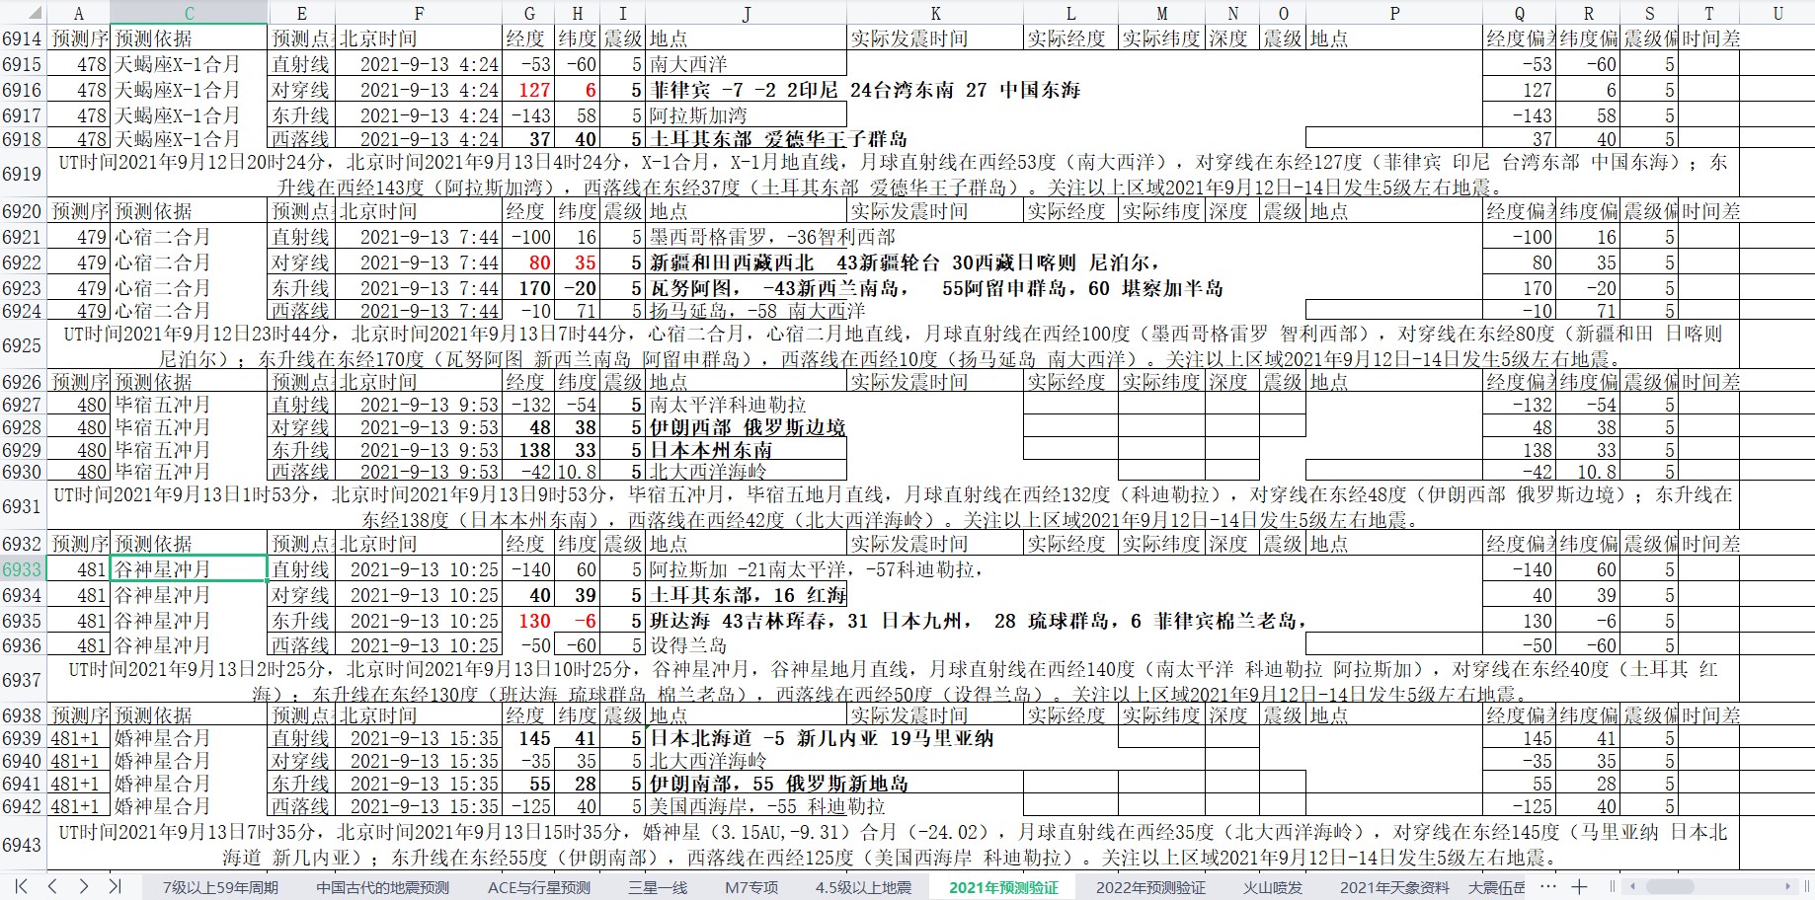
Task: Select column C header
Action: pos(189,13)
